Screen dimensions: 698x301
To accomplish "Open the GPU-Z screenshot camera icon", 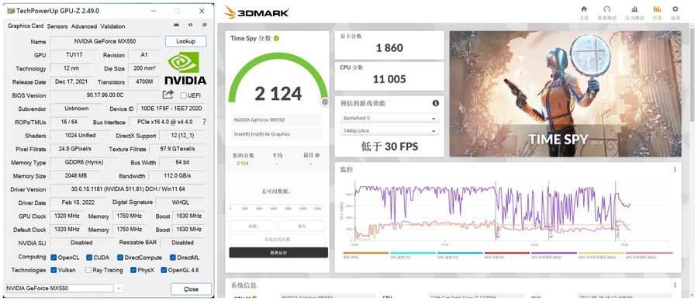I will point(176,25).
